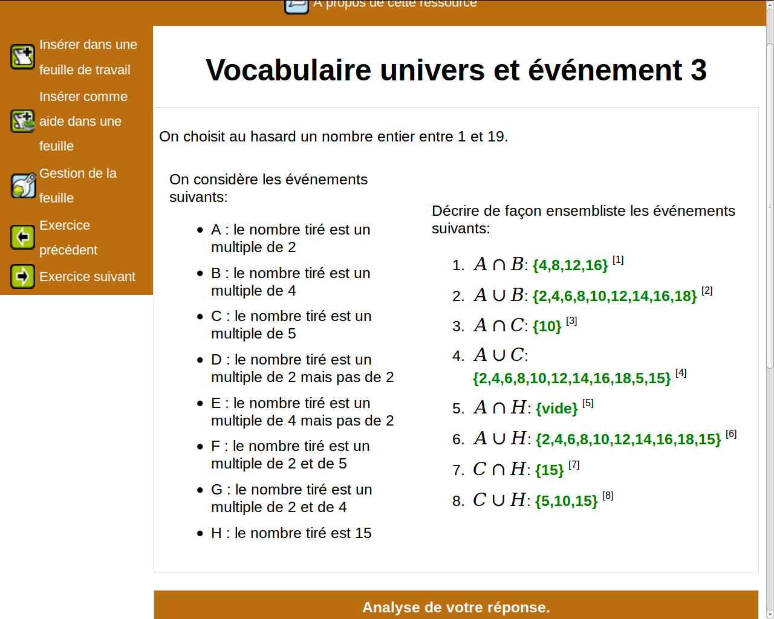Viewport: 774px width, 619px height.
Task: Go to 'Exercice suivant' link
Action: 88,277
